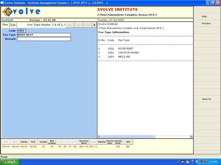Click Save As in the right sidebar
Screen dimensions: 221x165
[207, 99]
